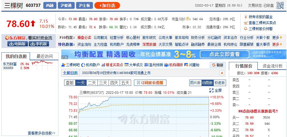Open 龙虎榜单 link
Screen dimensions: 287x137
pyautogui.click(x=133, y=44)
